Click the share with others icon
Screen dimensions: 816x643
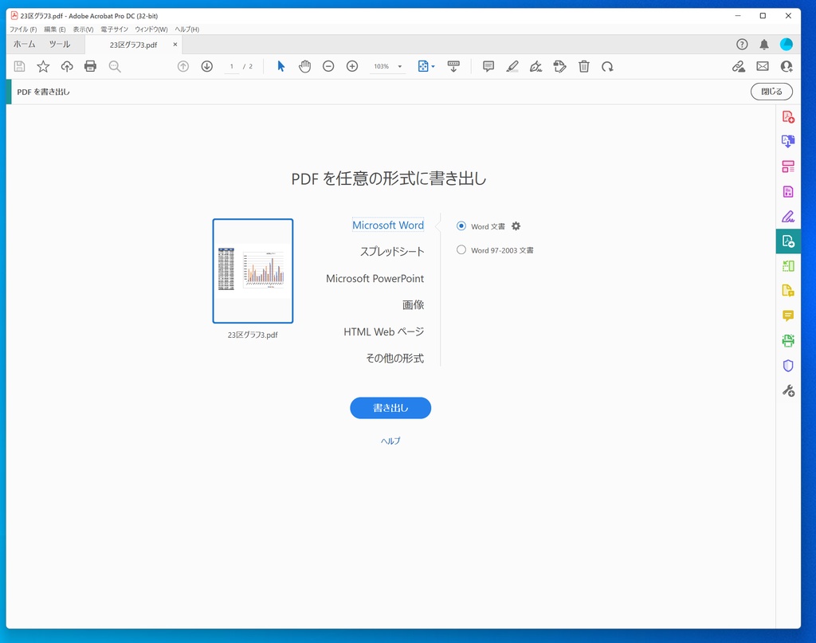(787, 67)
